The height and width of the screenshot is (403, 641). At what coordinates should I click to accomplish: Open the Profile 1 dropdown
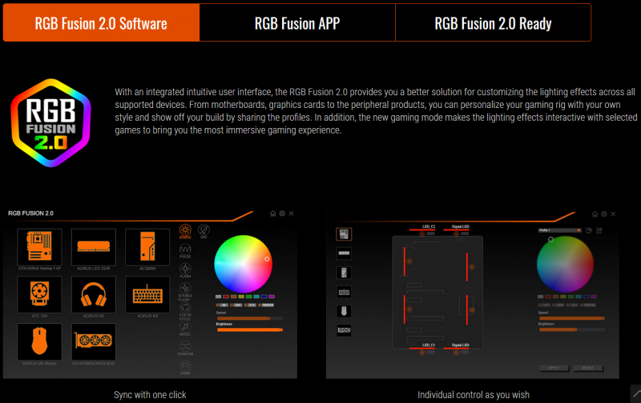559,230
